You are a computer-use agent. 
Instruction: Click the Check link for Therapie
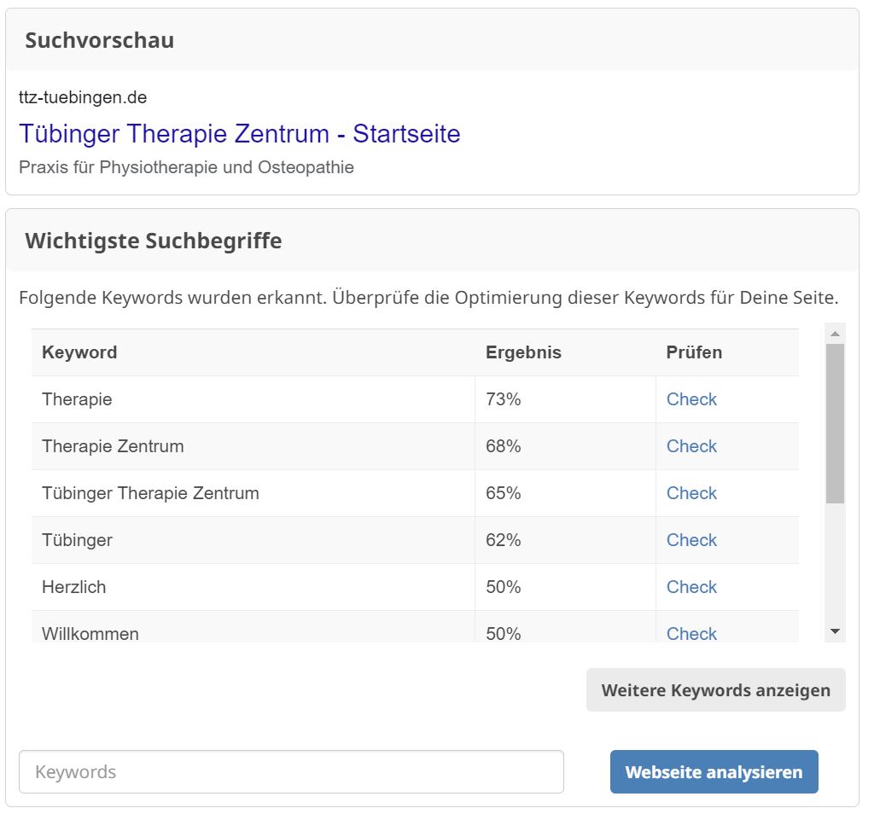[x=691, y=399]
